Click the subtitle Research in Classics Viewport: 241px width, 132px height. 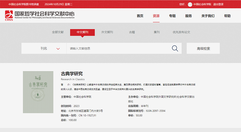pos(73,79)
